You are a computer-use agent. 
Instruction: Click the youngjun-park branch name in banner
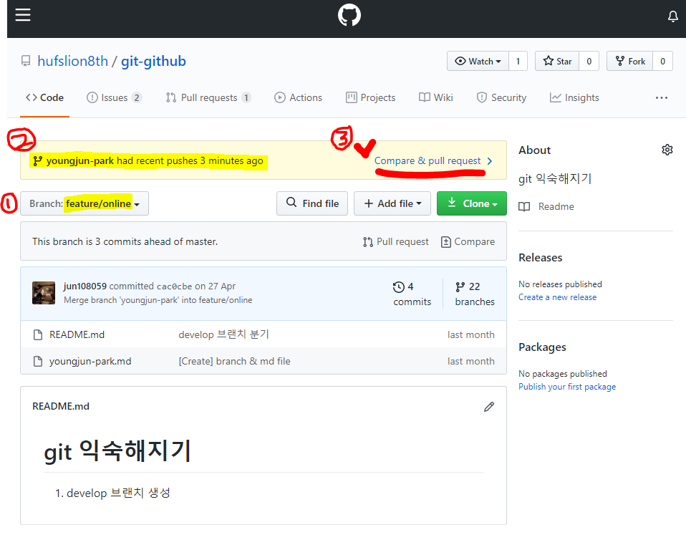coord(80,160)
